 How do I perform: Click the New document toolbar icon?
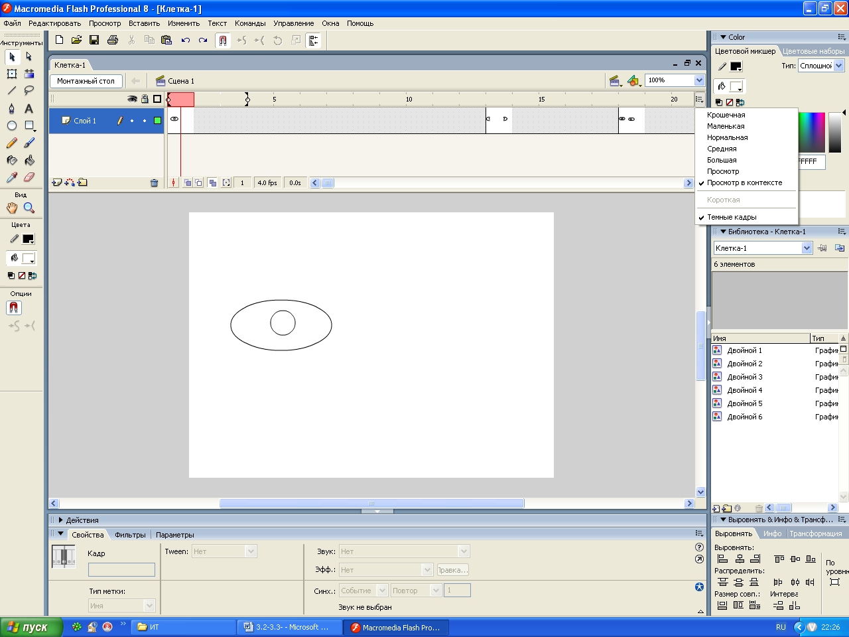(59, 40)
